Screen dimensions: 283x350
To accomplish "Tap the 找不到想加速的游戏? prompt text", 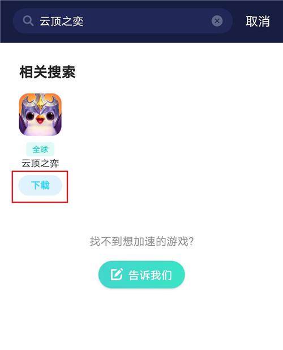I will [141, 241].
